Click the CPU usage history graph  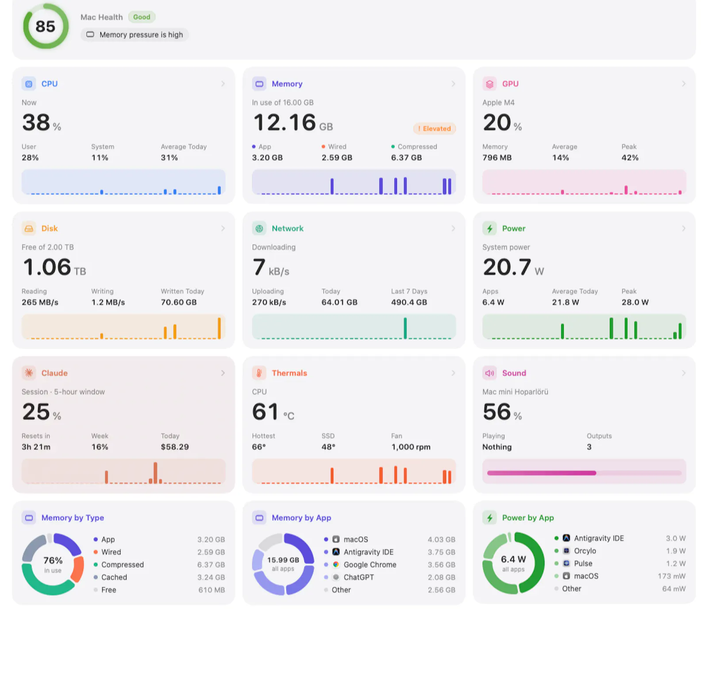click(x=123, y=182)
